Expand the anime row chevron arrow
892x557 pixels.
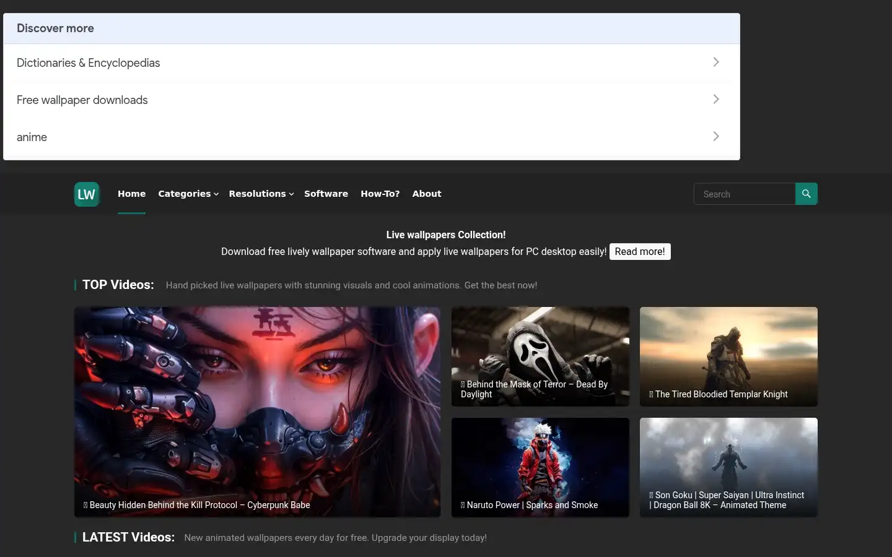716,136
